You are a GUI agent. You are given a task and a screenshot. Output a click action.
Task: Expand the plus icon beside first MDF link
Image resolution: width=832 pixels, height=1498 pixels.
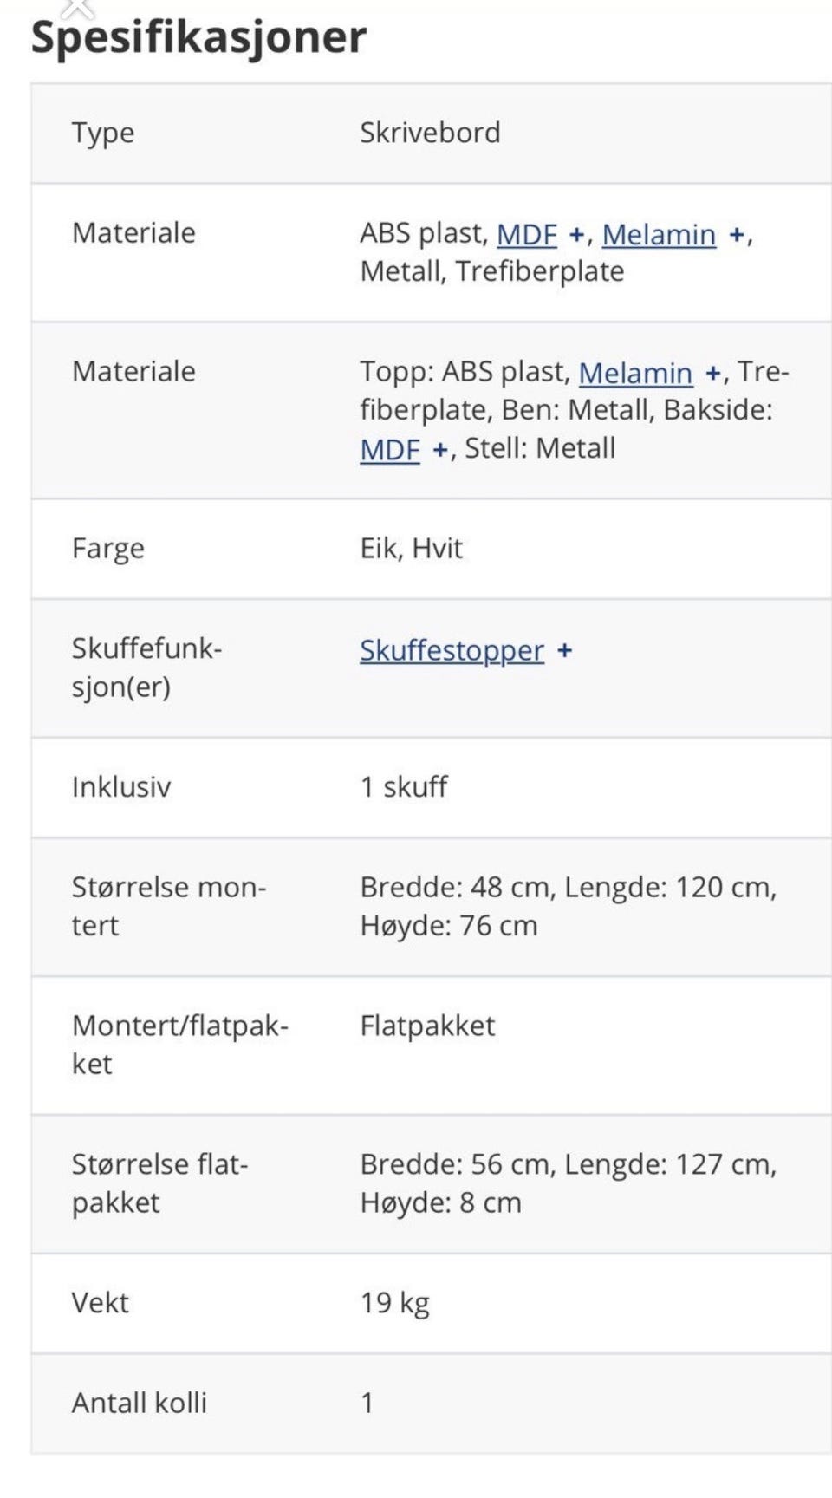point(576,234)
